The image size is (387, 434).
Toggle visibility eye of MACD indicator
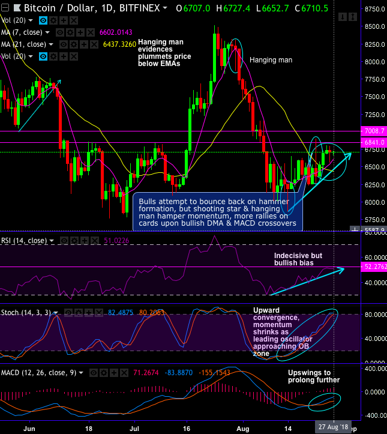[x=94, y=373]
